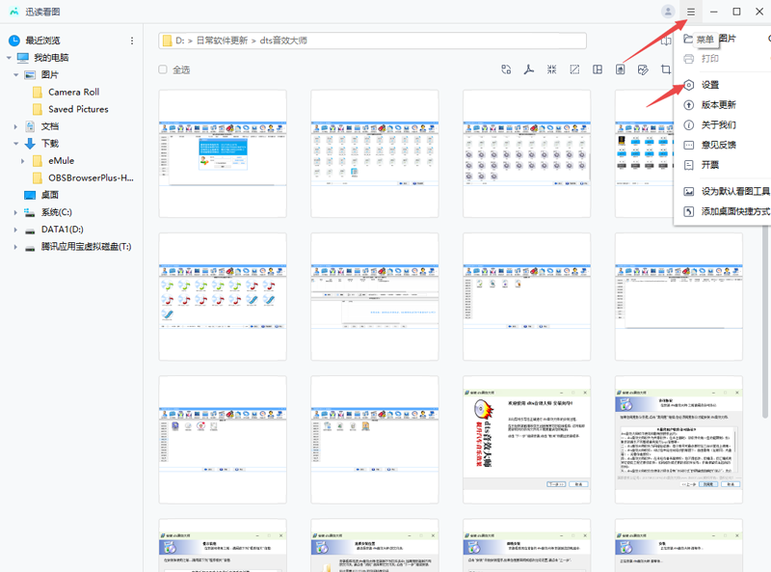This screenshot has height=572, width=771.
Task: Expand the DATA1(D:) drive node
Action: pyautogui.click(x=15, y=230)
